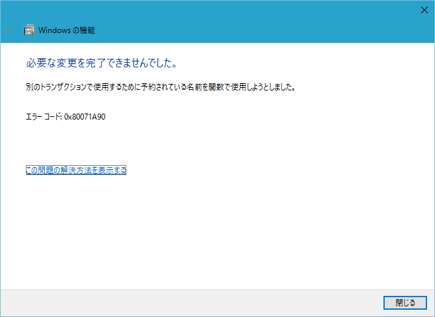Image resolution: width=435 pixels, height=317 pixels.
Task: Click the heading 必要な変更を完了できませんでした。
Action: tap(102, 63)
